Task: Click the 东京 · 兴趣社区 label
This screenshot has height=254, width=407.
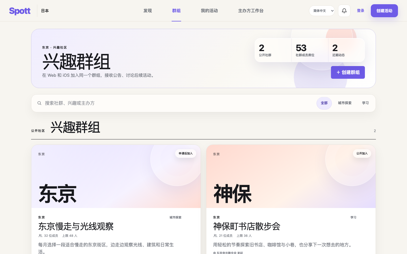Action: 54,47
